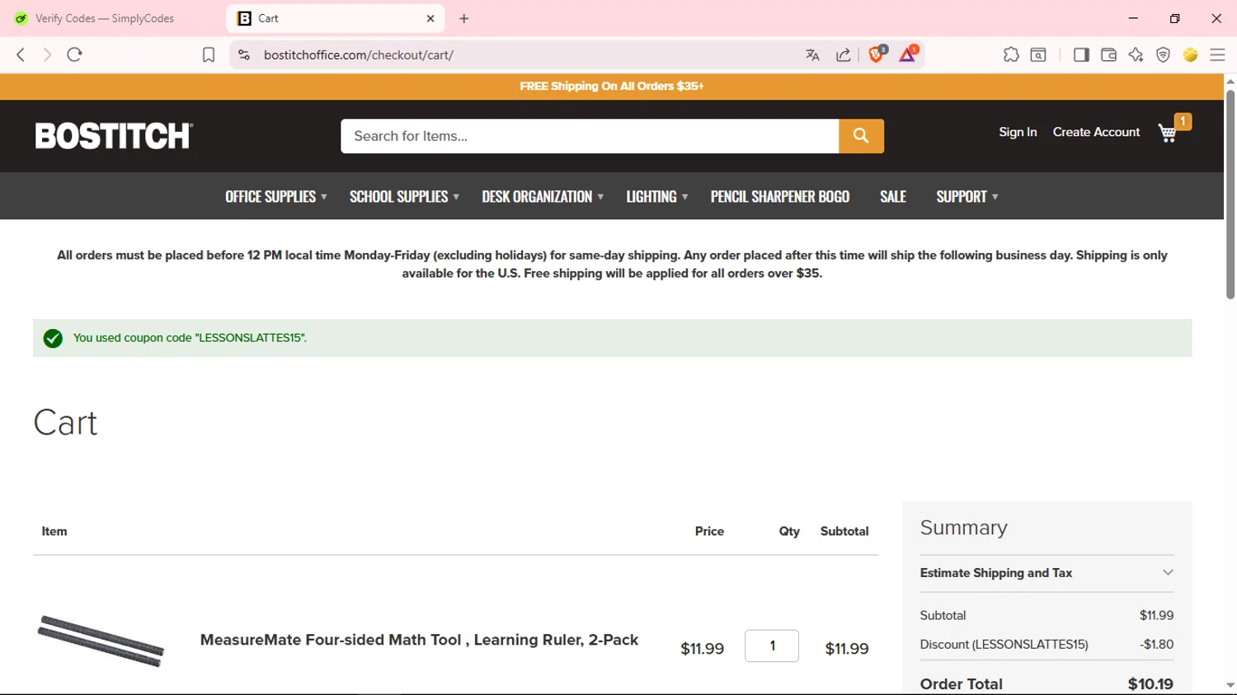Click the browser back arrow
The height and width of the screenshot is (695, 1237).
click(x=21, y=54)
